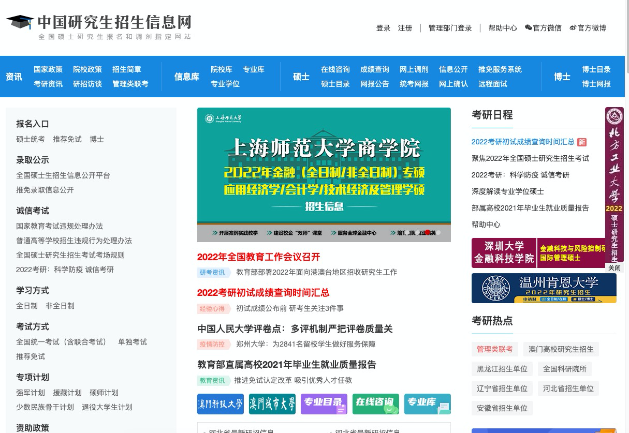629x433 pixels.
Task: Click the 澳门城市大学 shortcut icon
Action: [272, 404]
